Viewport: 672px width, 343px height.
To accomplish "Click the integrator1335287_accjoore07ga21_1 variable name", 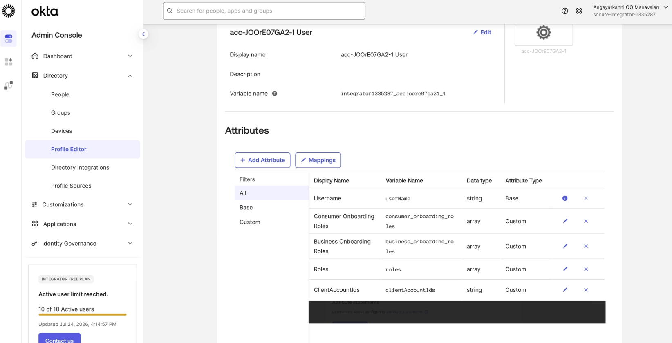I will [x=393, y=94].
